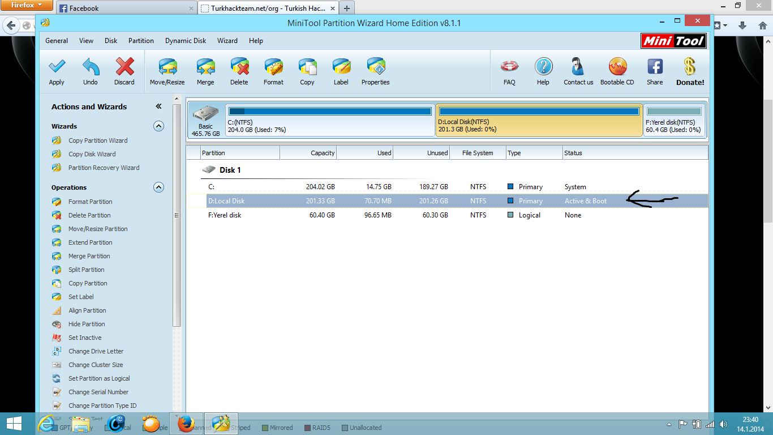This screenshot has width=773, height=435.
Task: Launch the Bootable CD tool
Action: pos(617,67)
